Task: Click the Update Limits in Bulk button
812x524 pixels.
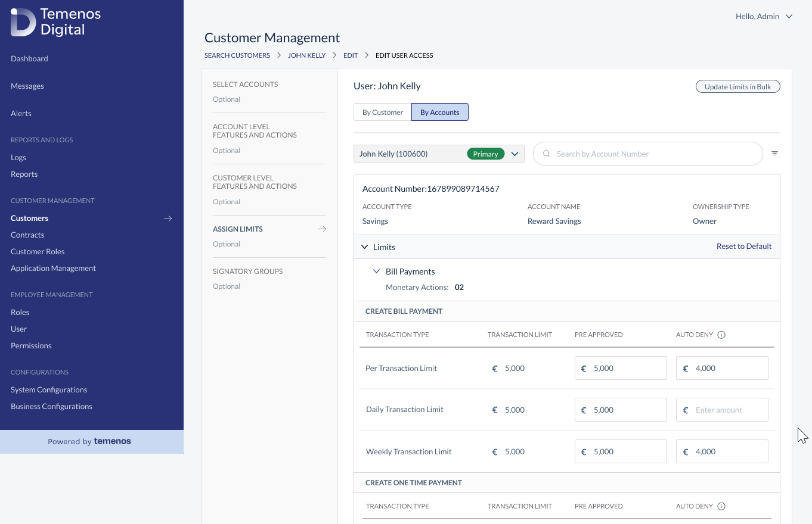Action: point(738,86)
